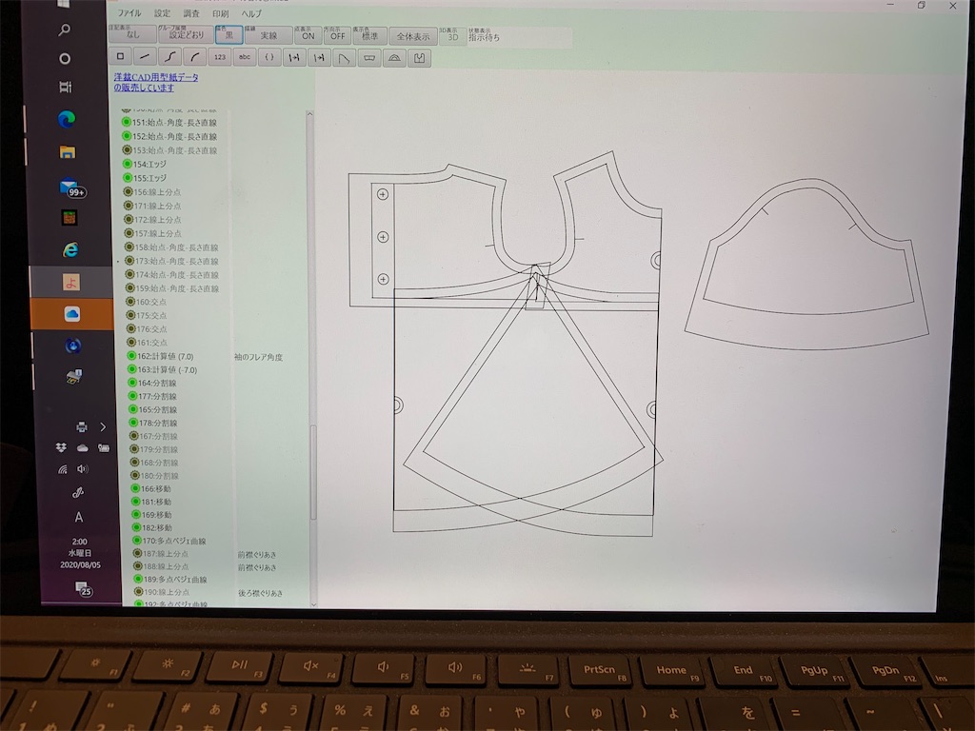Open the notification center with 25 badge
The height and width of the screenshot is (731, 975).
tap(83, 588)
